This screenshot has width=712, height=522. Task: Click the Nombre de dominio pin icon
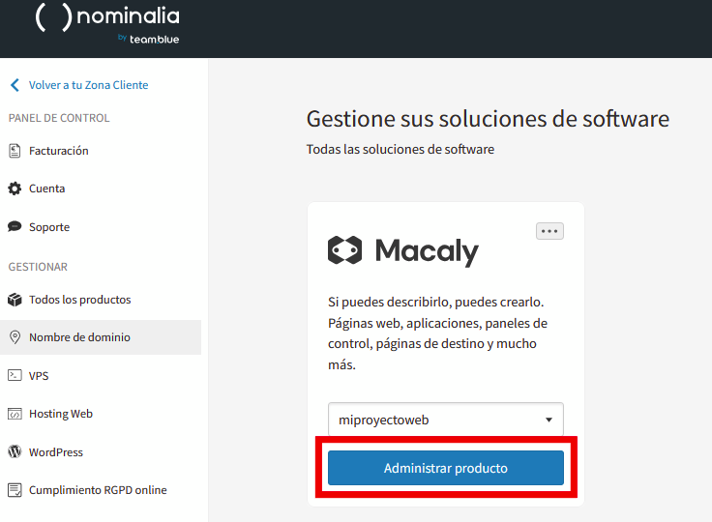point(15,337)
